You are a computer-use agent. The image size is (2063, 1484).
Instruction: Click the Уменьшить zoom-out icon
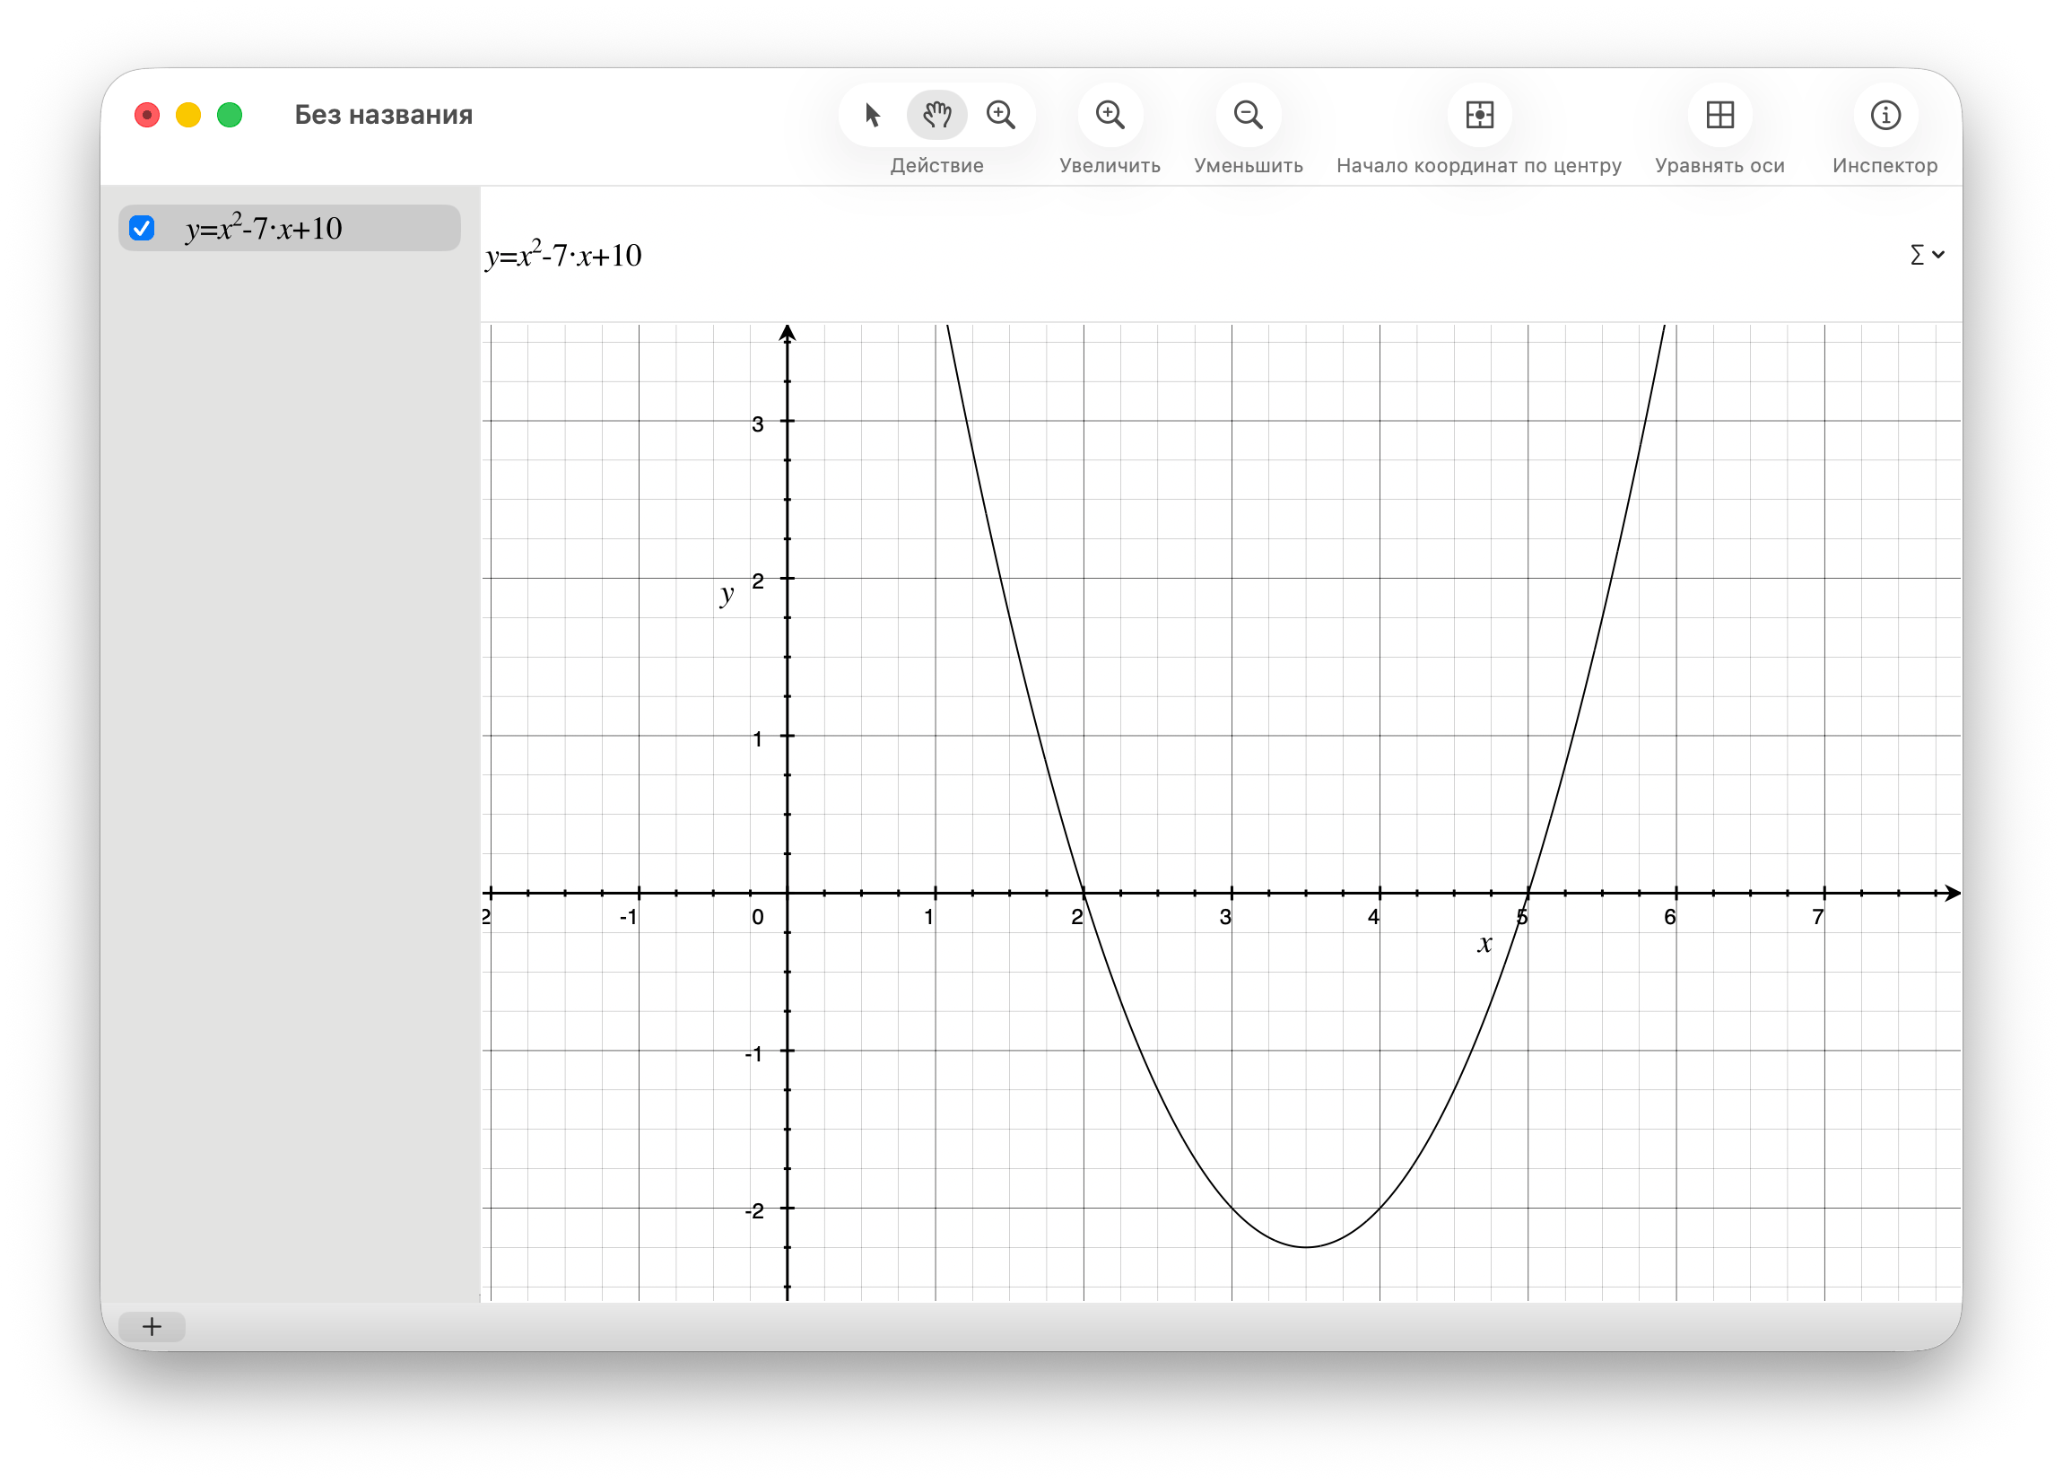tap(1248, 115)
